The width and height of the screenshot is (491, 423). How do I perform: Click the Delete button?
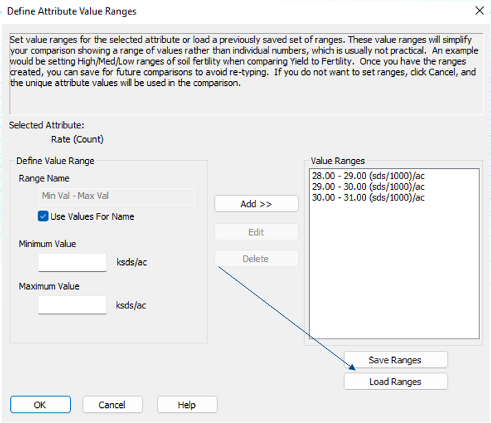coord(256,259)
